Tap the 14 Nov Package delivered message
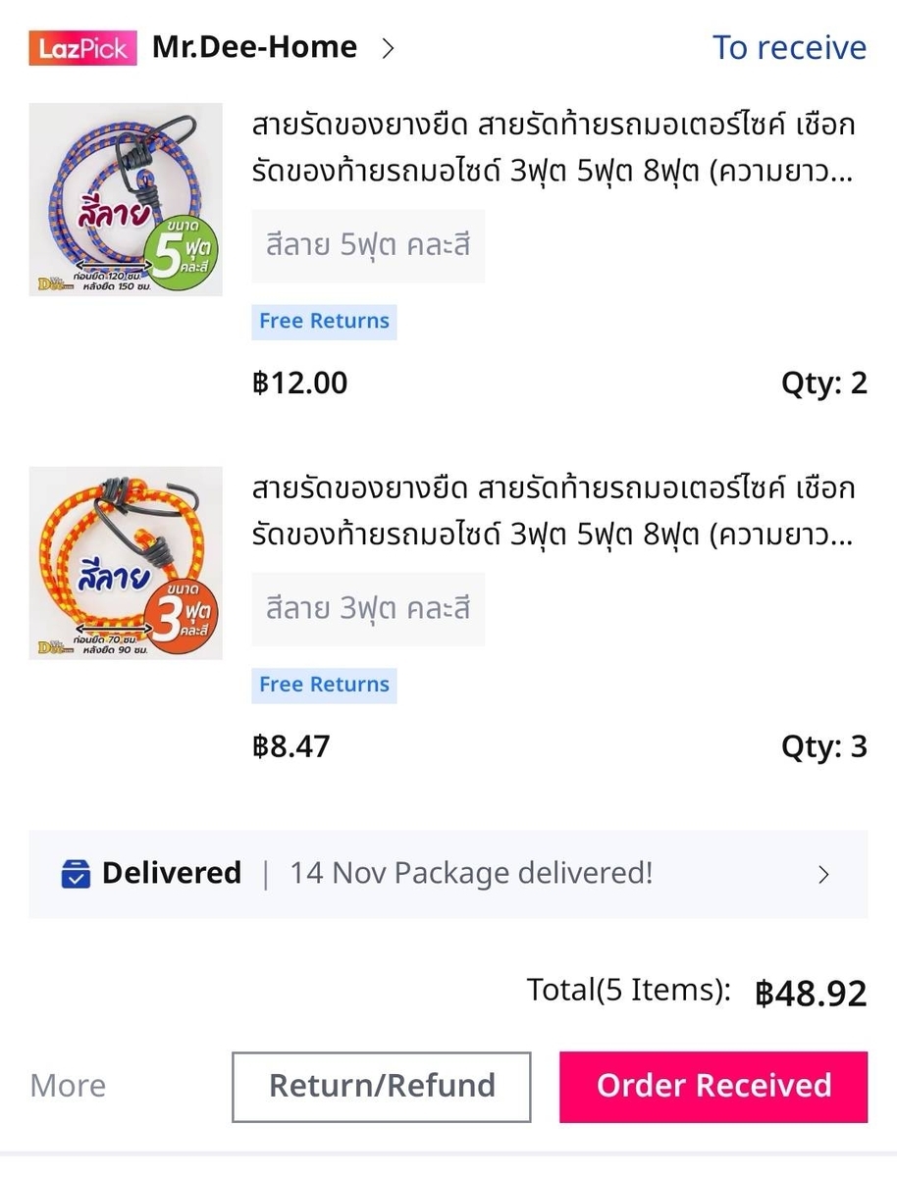Viewport: 897px width, 1177px height. pyautogui.click(x=470, y=873)
